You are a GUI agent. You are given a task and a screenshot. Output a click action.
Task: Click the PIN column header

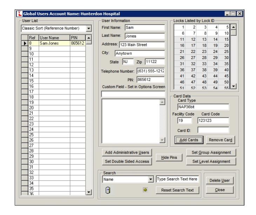pyautogui.click(x=78, y=38)
